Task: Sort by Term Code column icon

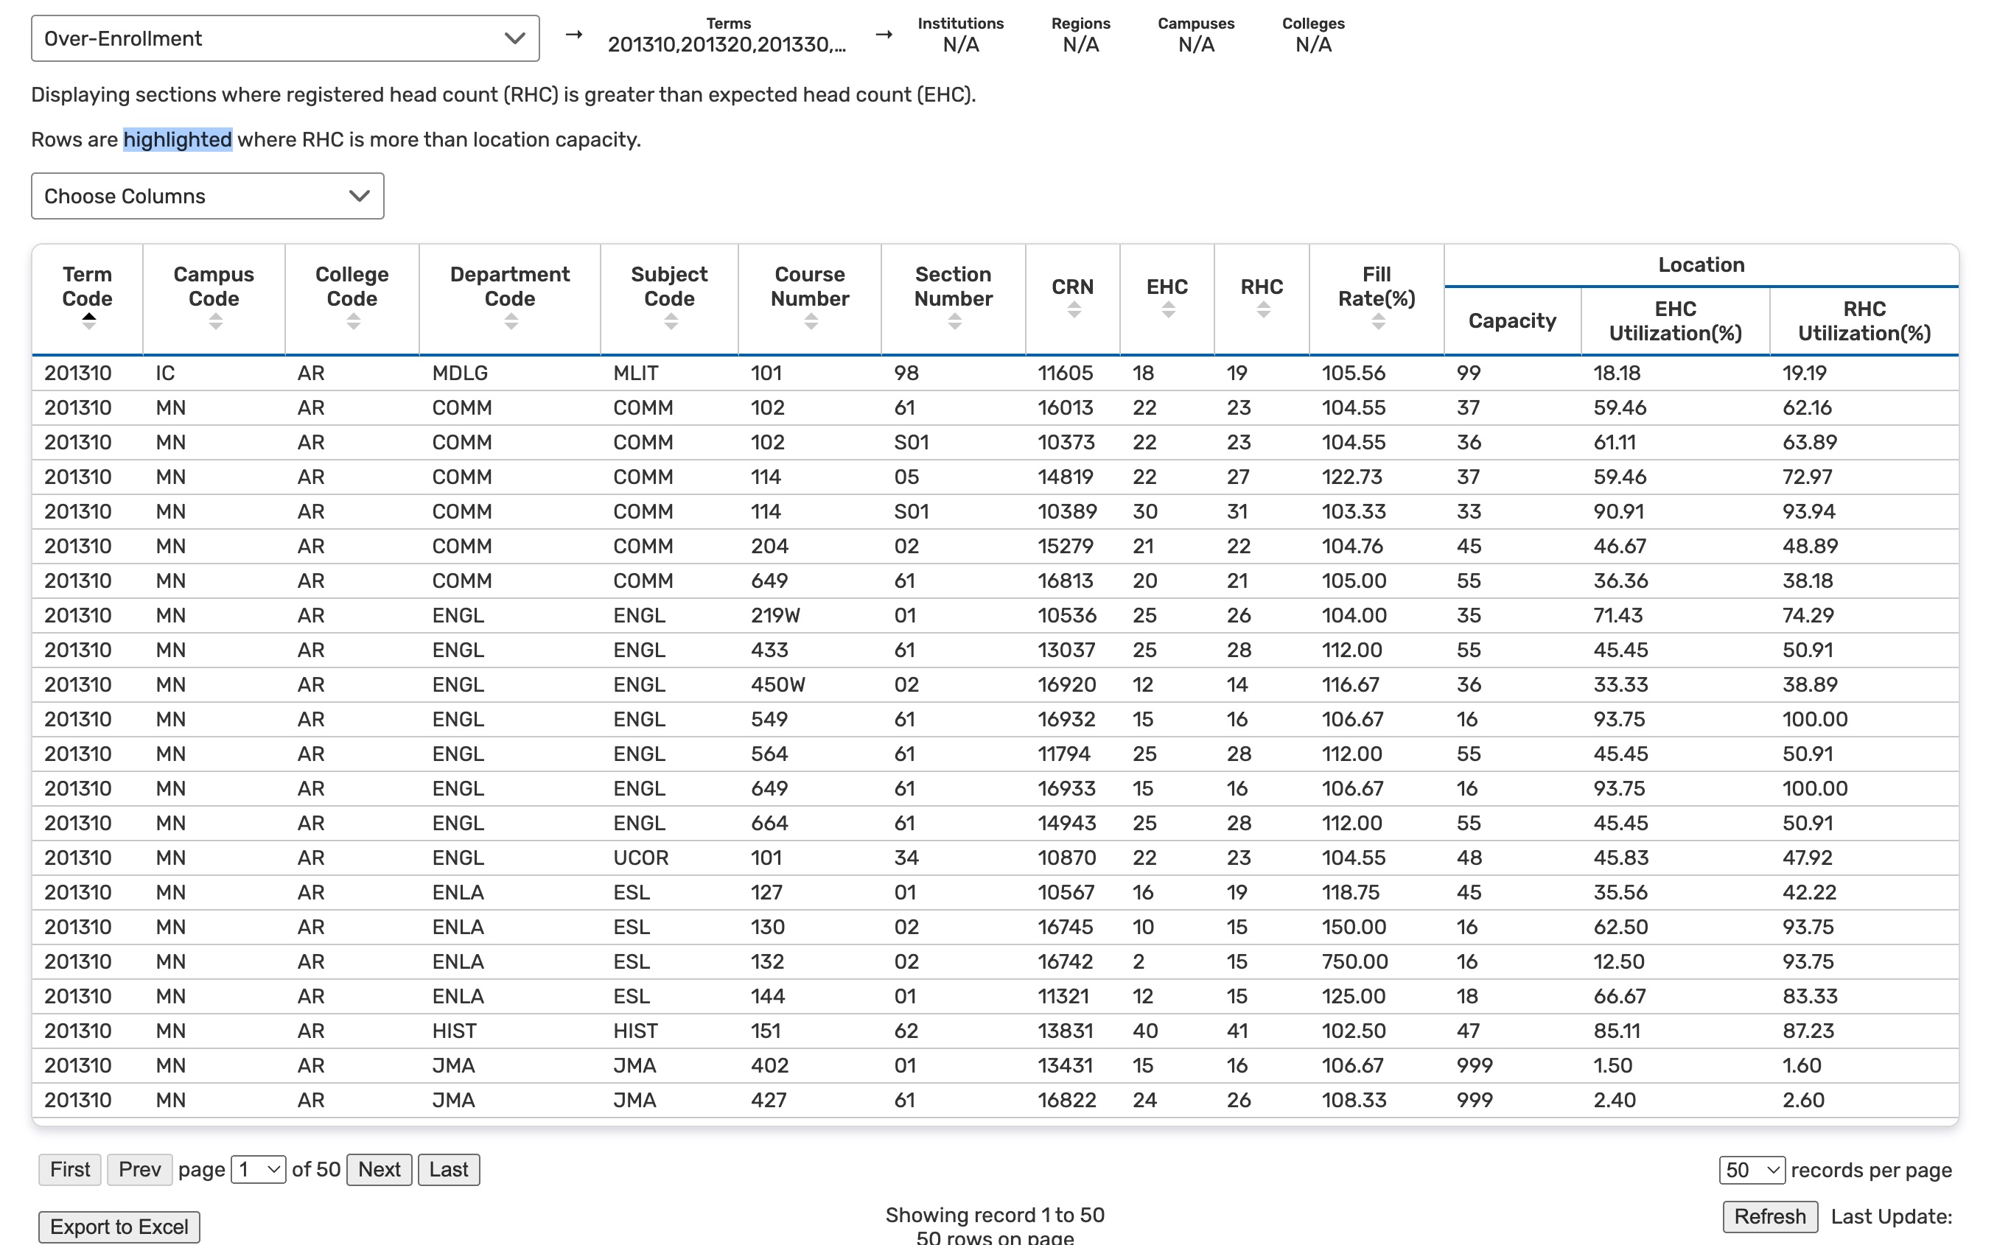Action: click(x=88, y=322)
